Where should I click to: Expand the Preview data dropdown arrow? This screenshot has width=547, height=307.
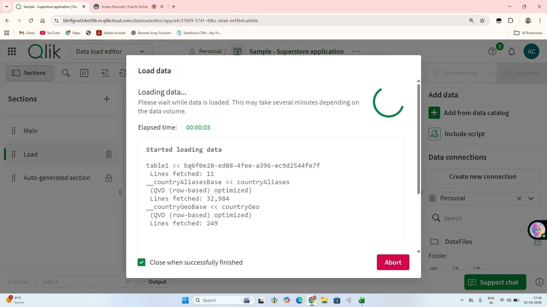(x=491, y=73)
